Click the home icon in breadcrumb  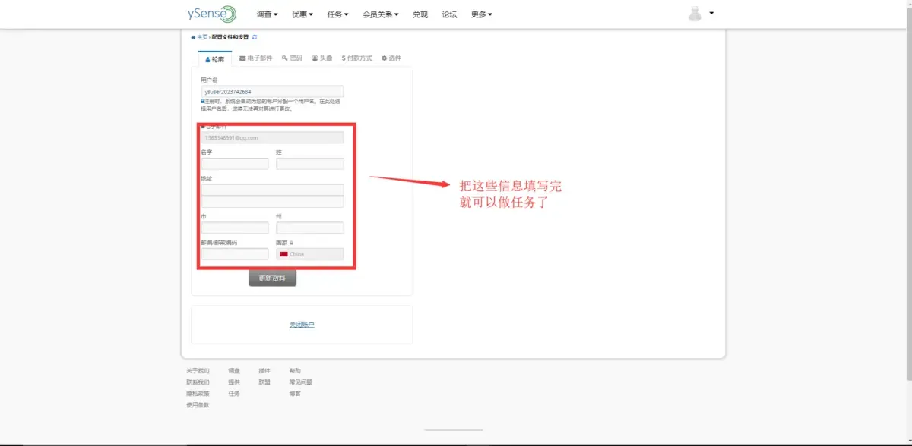click(x=193, y=36)
